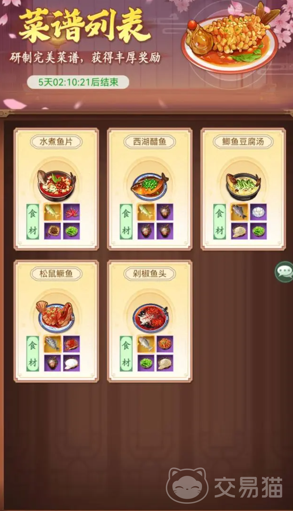
Task: Tap the fish ingredient in 松鼠鳜鱼 card
Action: [52, 344]
